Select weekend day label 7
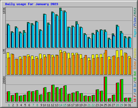Screen dimensions: 138x108 (x=33, y=105)
